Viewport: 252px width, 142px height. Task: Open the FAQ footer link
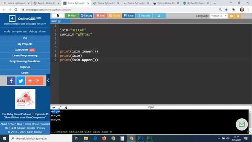click(12, 124)
